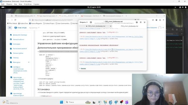Open the Firefox account icon
Viewport: 188px width, 105px height.
(x=157, y=20)
